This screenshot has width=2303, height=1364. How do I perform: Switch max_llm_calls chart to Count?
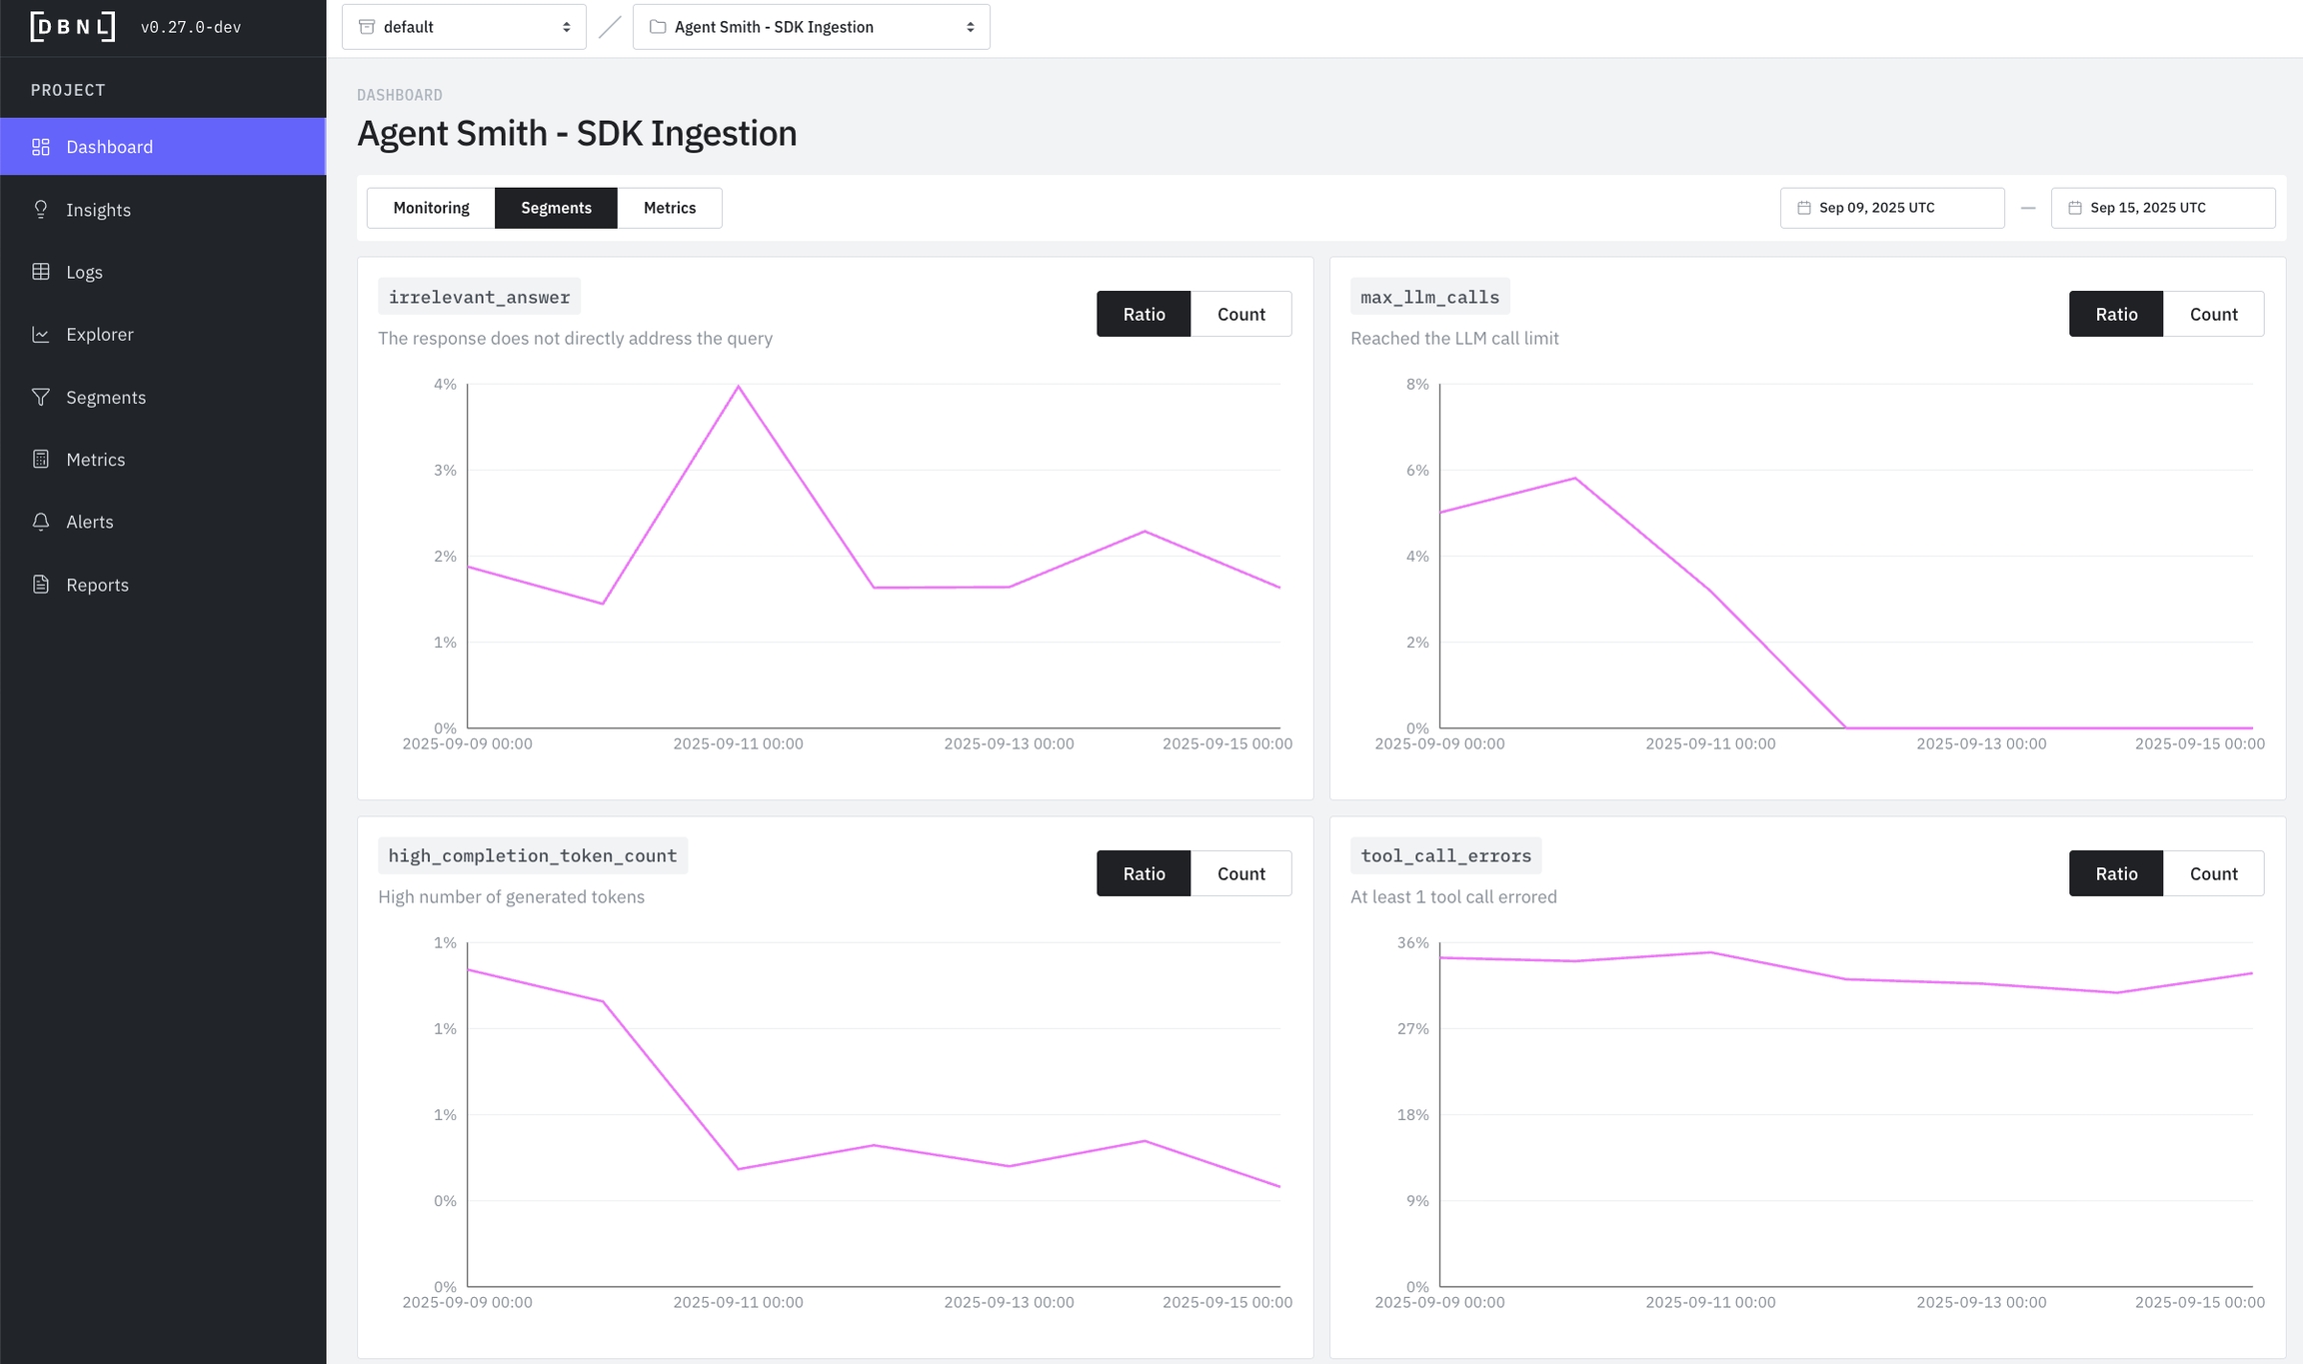point(2213,314)
